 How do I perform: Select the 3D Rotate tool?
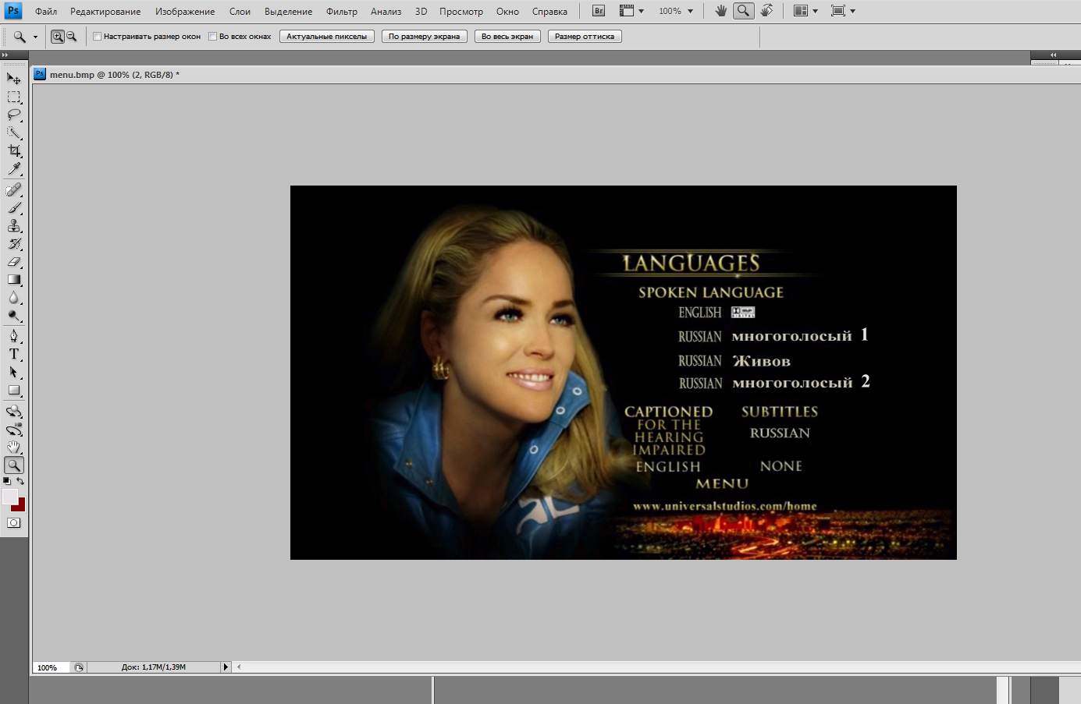[x=14, y=412]
